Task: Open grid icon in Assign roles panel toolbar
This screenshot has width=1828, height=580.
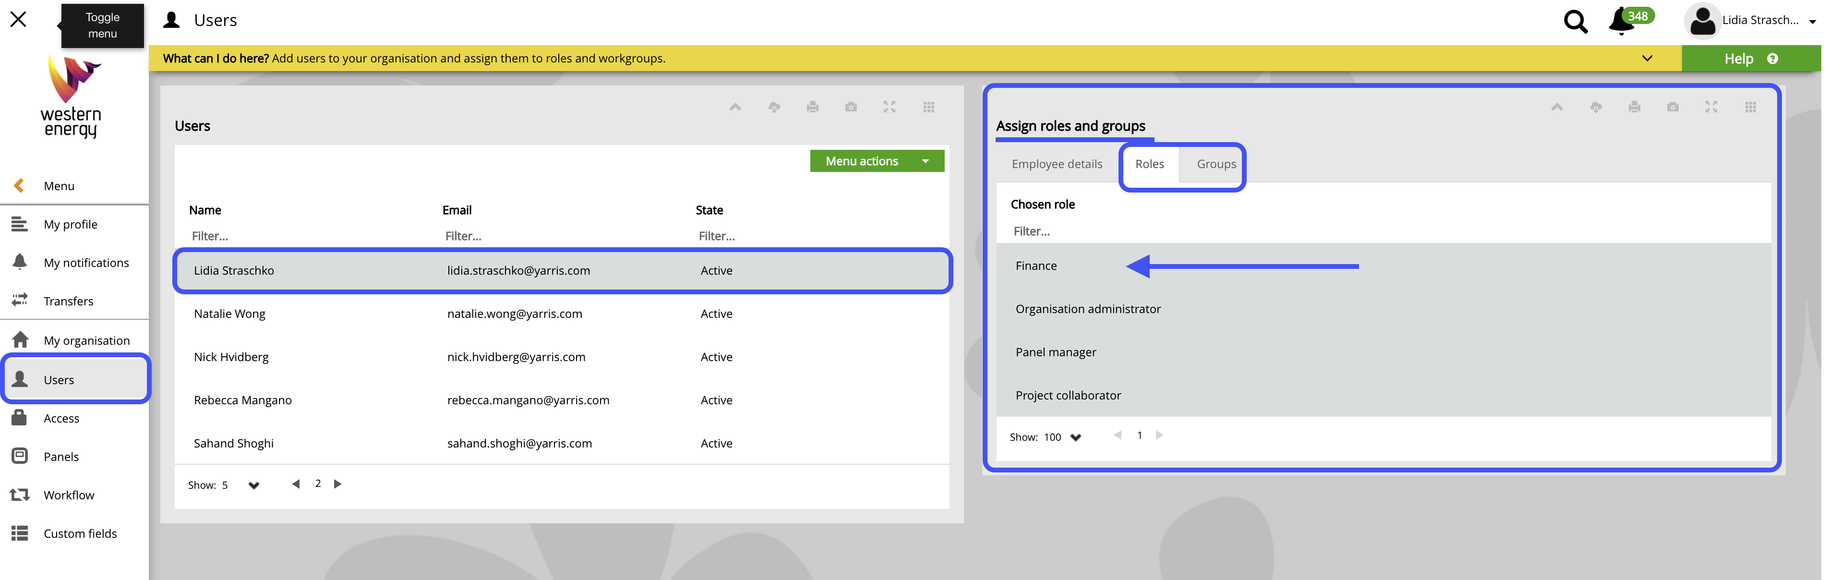Action: click(1750, 107)
